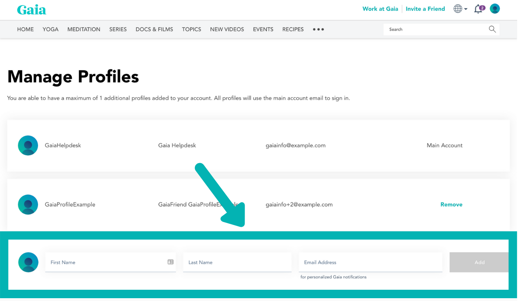
Task: Click the Gaia logo
Action: (x=31, y=10)
